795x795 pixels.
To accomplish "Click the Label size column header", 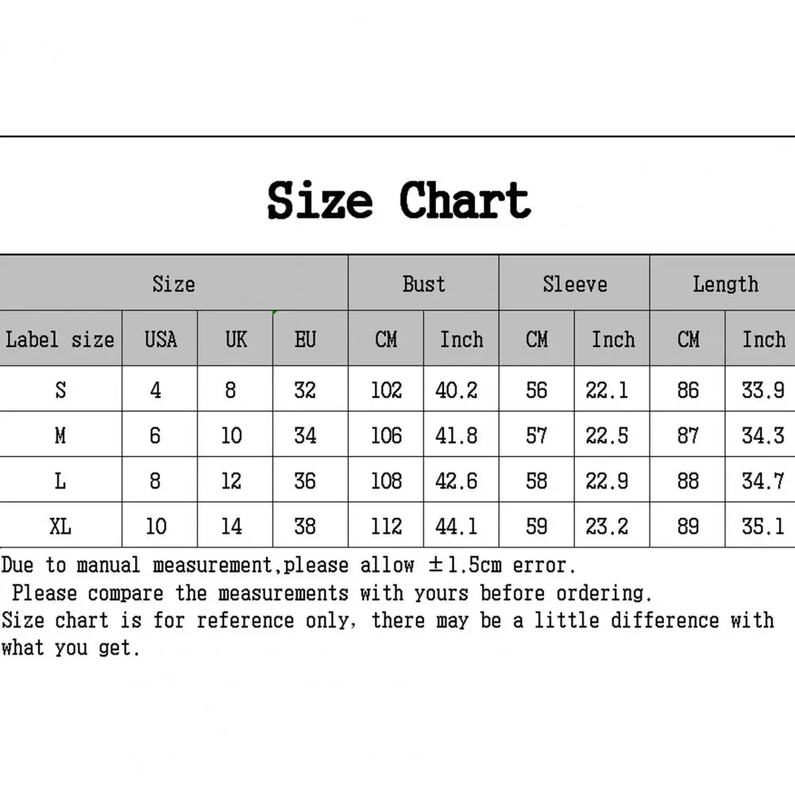I will tap(60, 338).
